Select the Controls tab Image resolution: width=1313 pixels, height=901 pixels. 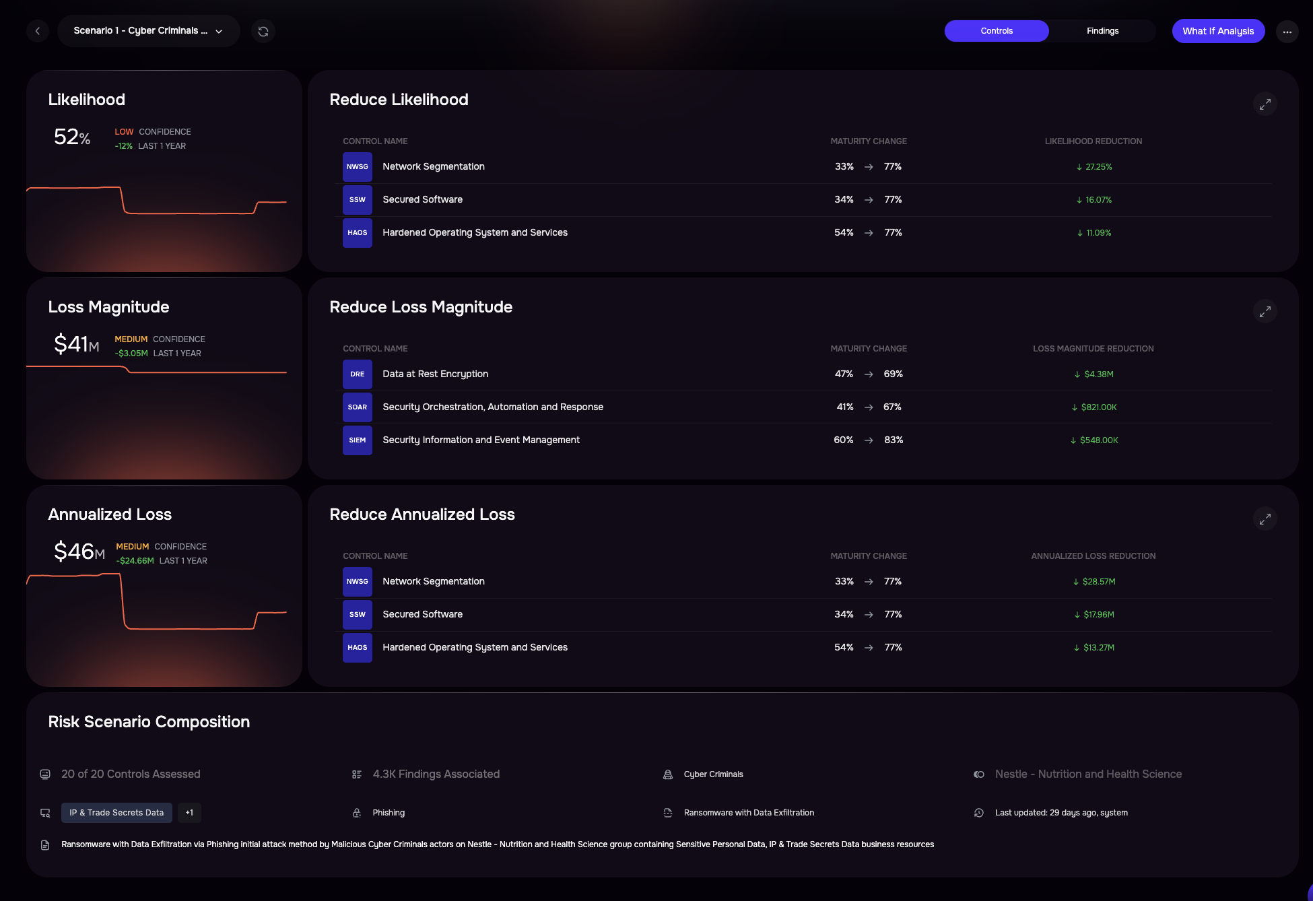(997, 31)
